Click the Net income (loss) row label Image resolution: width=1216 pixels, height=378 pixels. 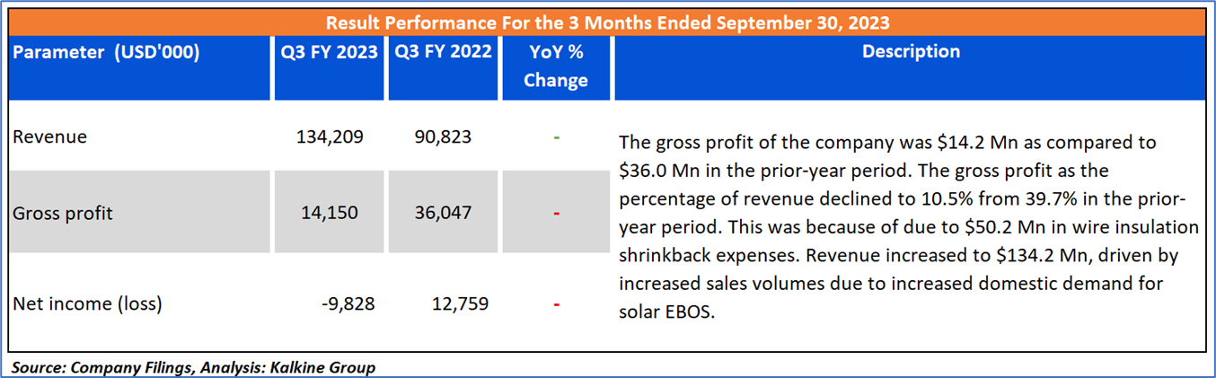tap(87, 303)
